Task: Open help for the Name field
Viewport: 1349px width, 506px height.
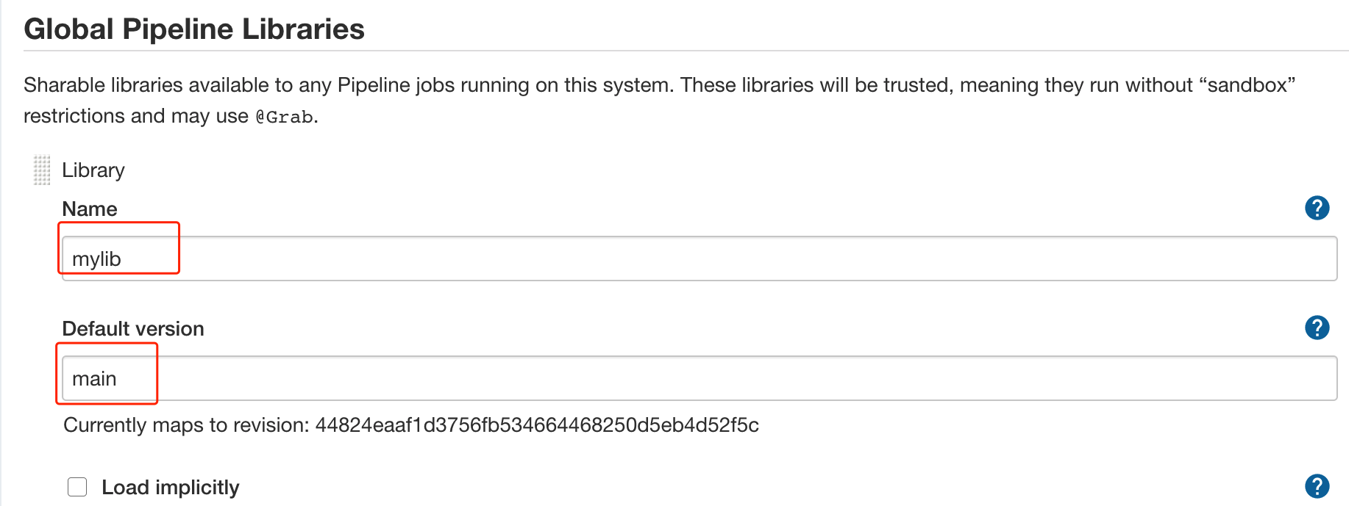Action: tap(1317, 209)
